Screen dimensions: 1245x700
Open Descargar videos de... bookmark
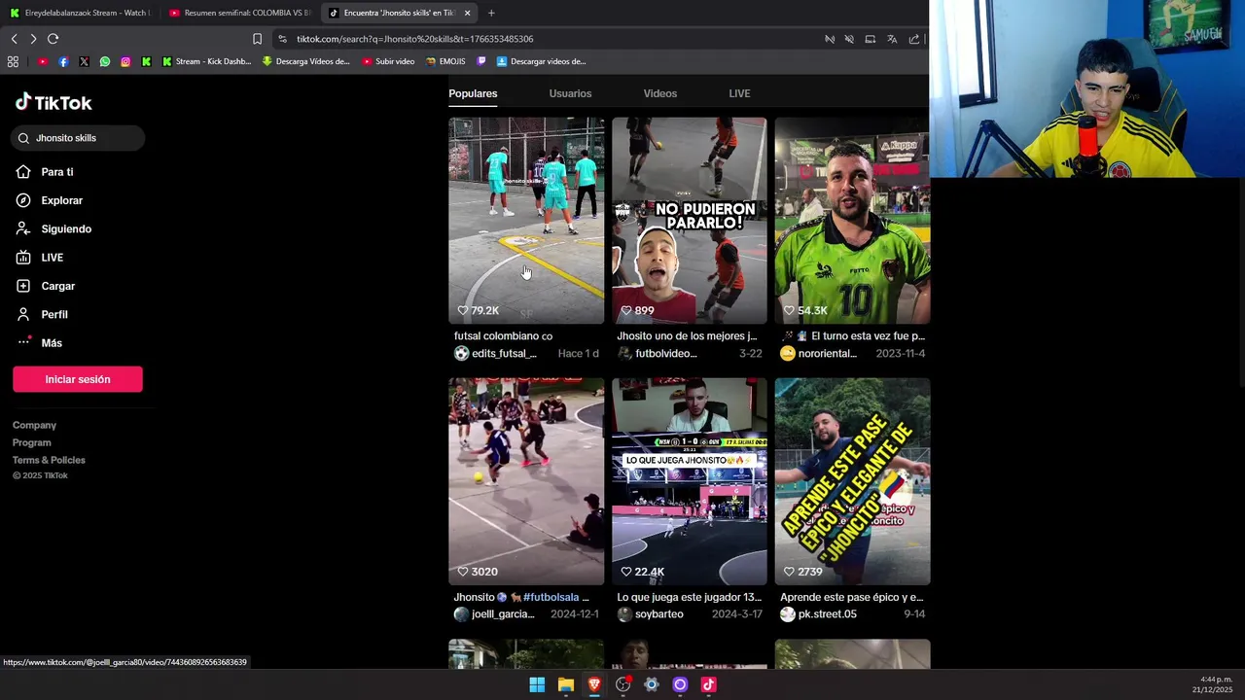coord(541,61)
